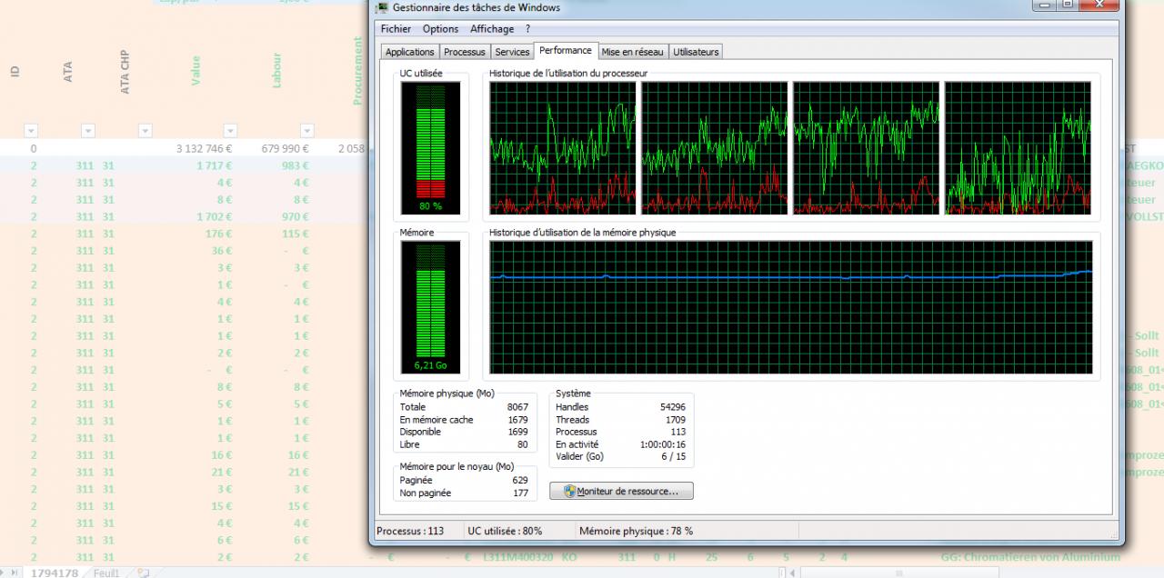Click the Task Manager title bar icon
The height and width of the screenshot is (578, 1164).
click(x=382, y=7)
